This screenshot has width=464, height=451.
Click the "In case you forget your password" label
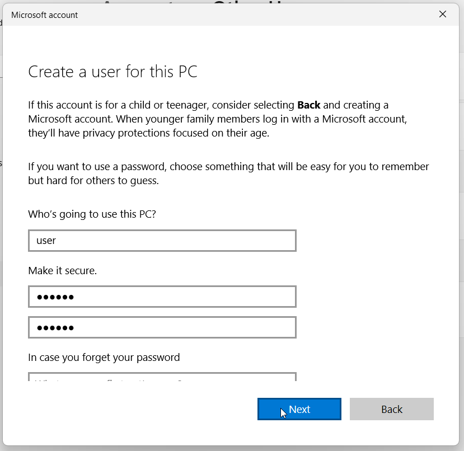pyautogui.click(x=104, y=358)
